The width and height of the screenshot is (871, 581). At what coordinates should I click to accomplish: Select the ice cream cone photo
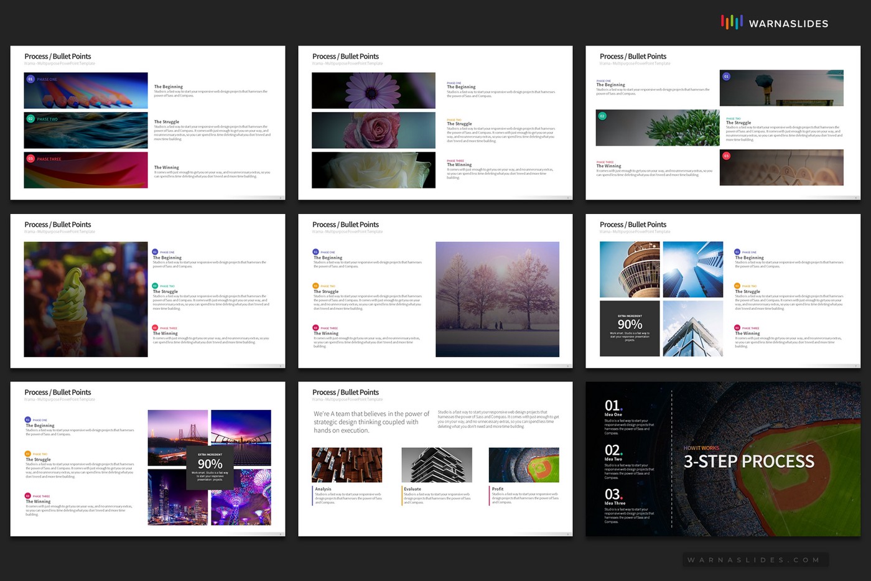coord(85,299)
